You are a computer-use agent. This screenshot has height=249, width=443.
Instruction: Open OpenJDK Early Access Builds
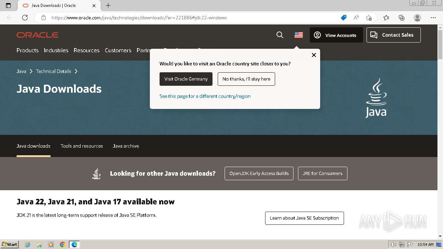tap(259, 174)
